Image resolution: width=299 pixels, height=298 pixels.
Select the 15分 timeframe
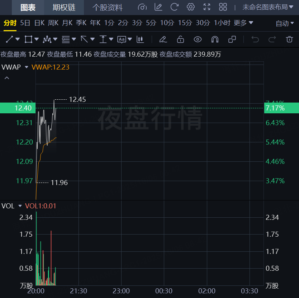tap(185, 23)
